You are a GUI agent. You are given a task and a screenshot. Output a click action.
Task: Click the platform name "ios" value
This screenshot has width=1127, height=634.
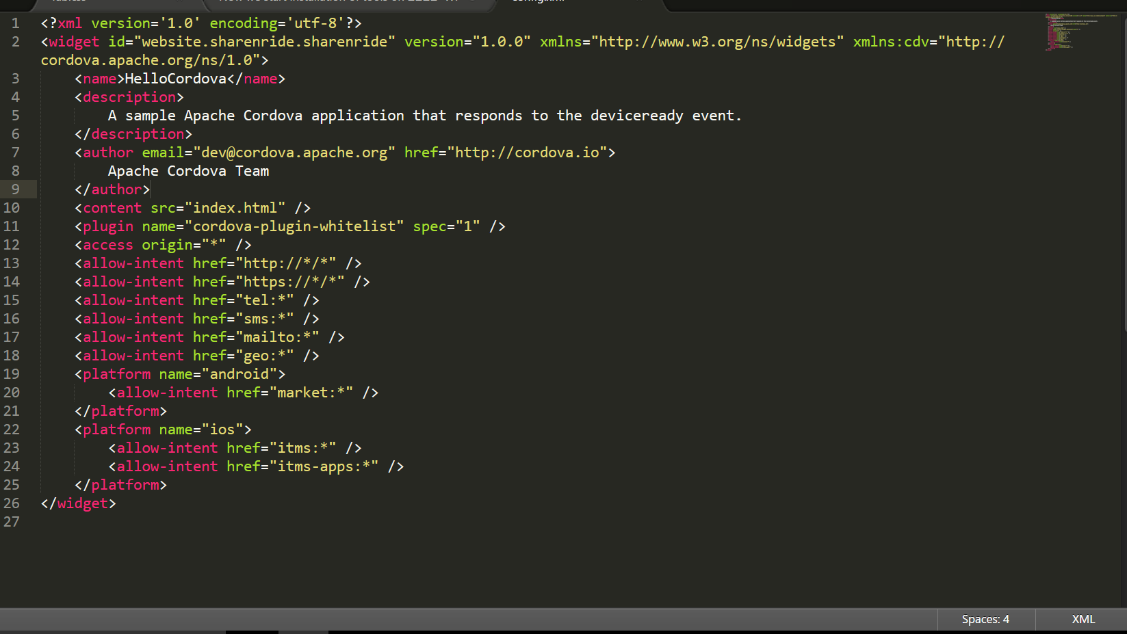click(x=222, y=430)
